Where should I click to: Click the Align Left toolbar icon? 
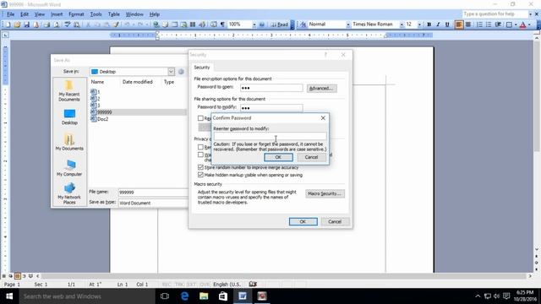[459, 24]
